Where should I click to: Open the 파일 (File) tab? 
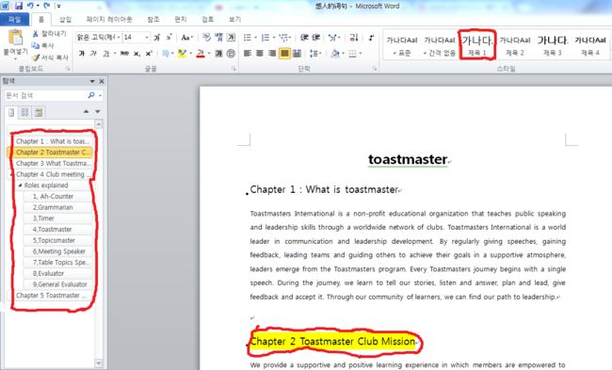click(x=14, y=19)
